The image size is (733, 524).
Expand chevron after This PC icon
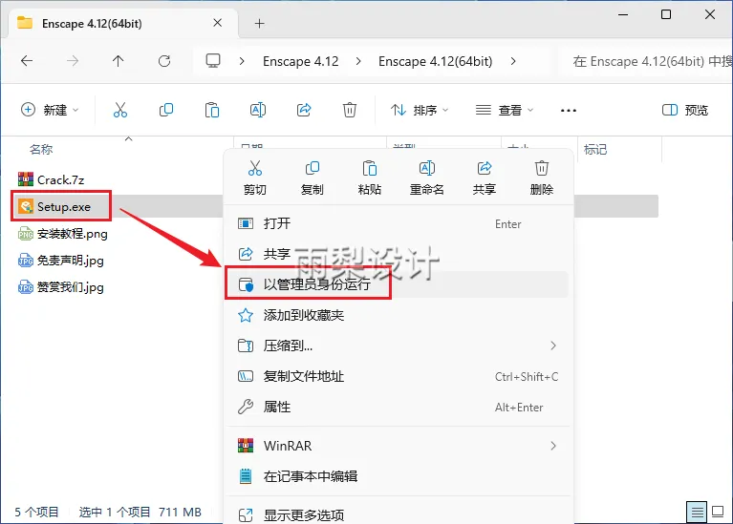click(242, 61)
